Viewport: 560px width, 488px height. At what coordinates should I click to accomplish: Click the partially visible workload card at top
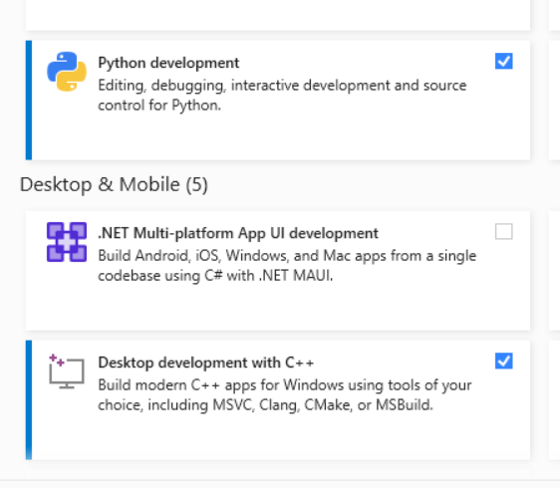[278, 15]
